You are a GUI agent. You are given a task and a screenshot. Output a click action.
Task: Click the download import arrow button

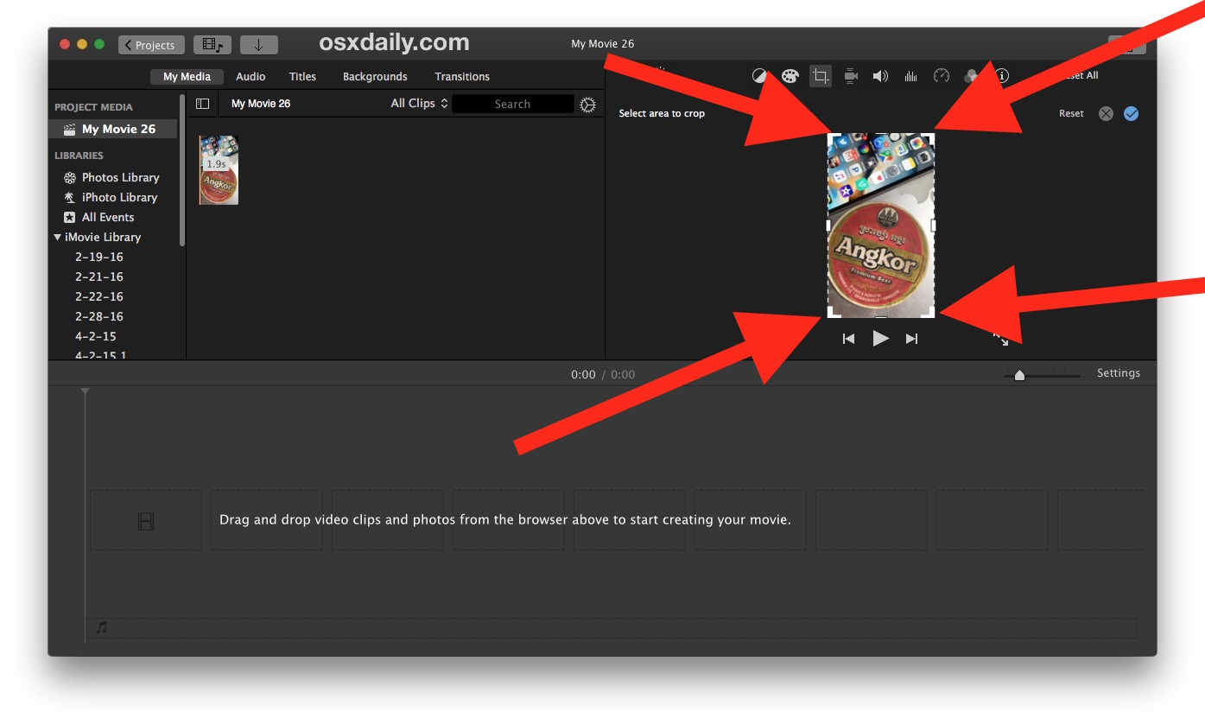pos(258,45)
